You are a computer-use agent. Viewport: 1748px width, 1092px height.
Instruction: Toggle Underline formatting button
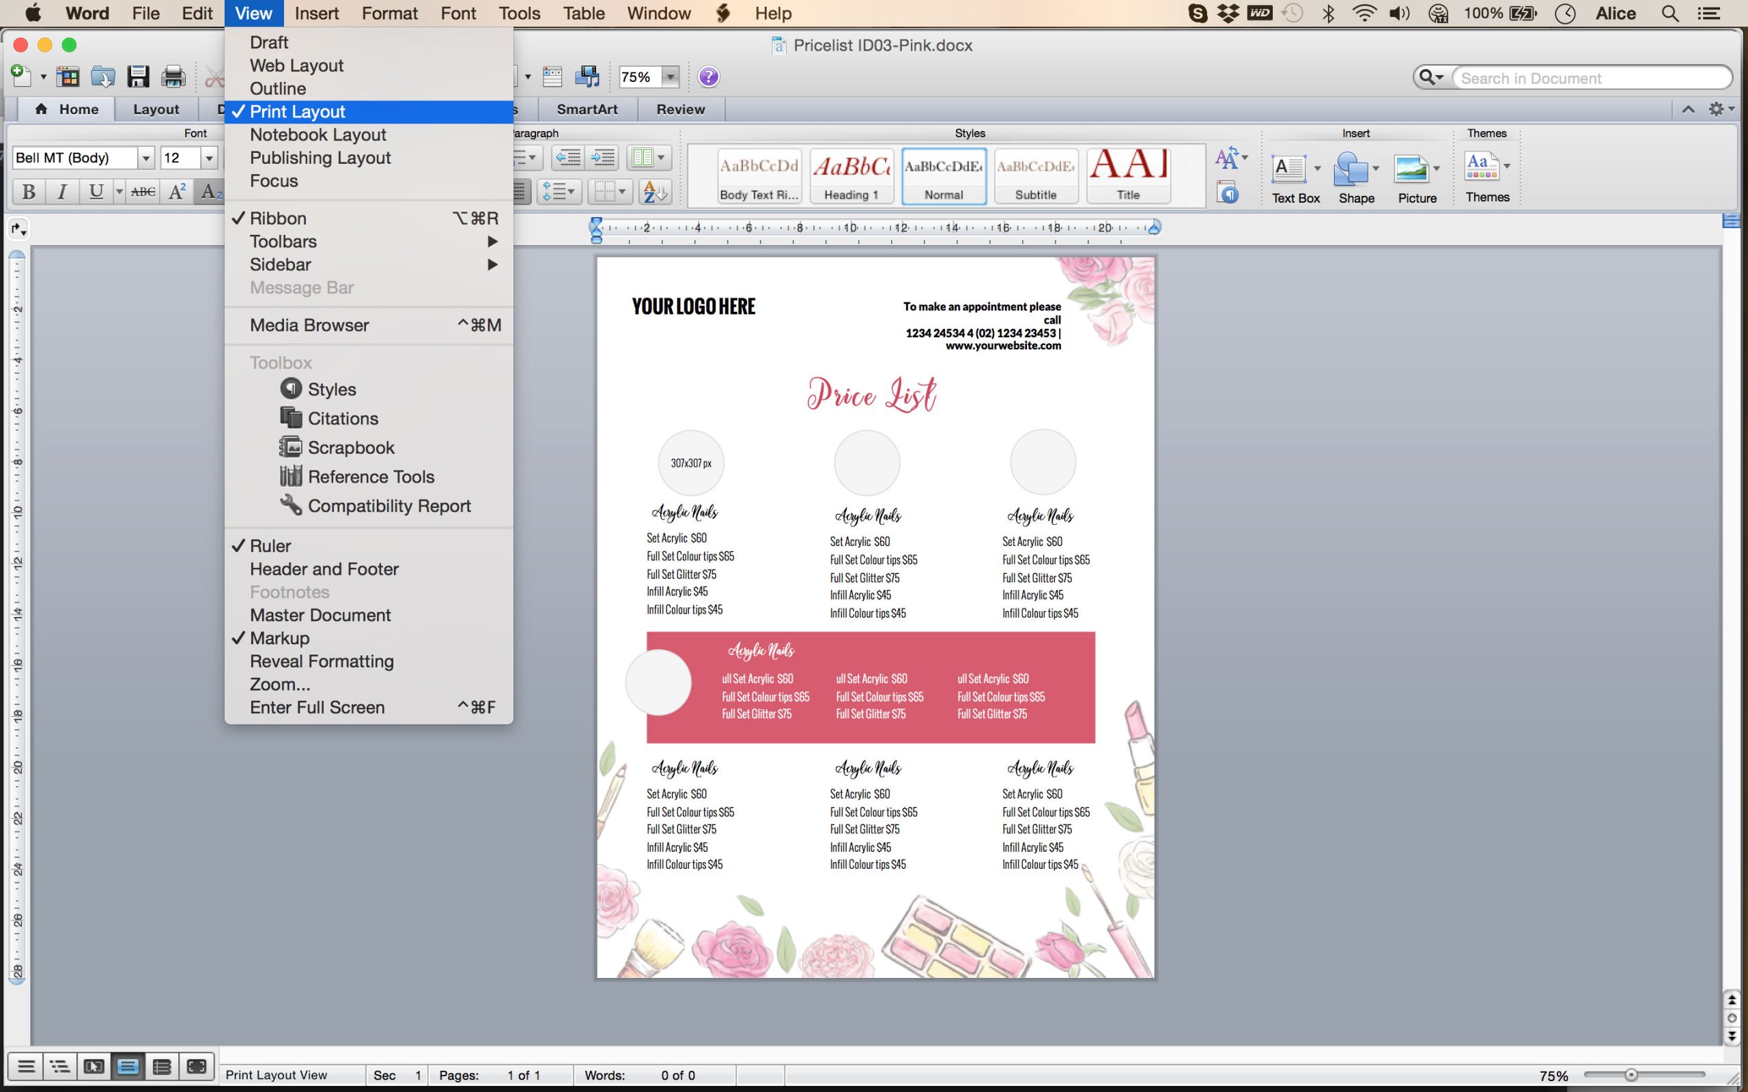[96, 191]
